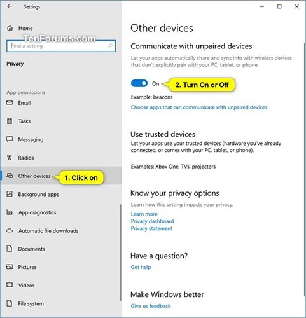Viewport: 306px width, 318px height.
Task: Click the sidebar vertical scrollbar
Action: pos(121,252)
